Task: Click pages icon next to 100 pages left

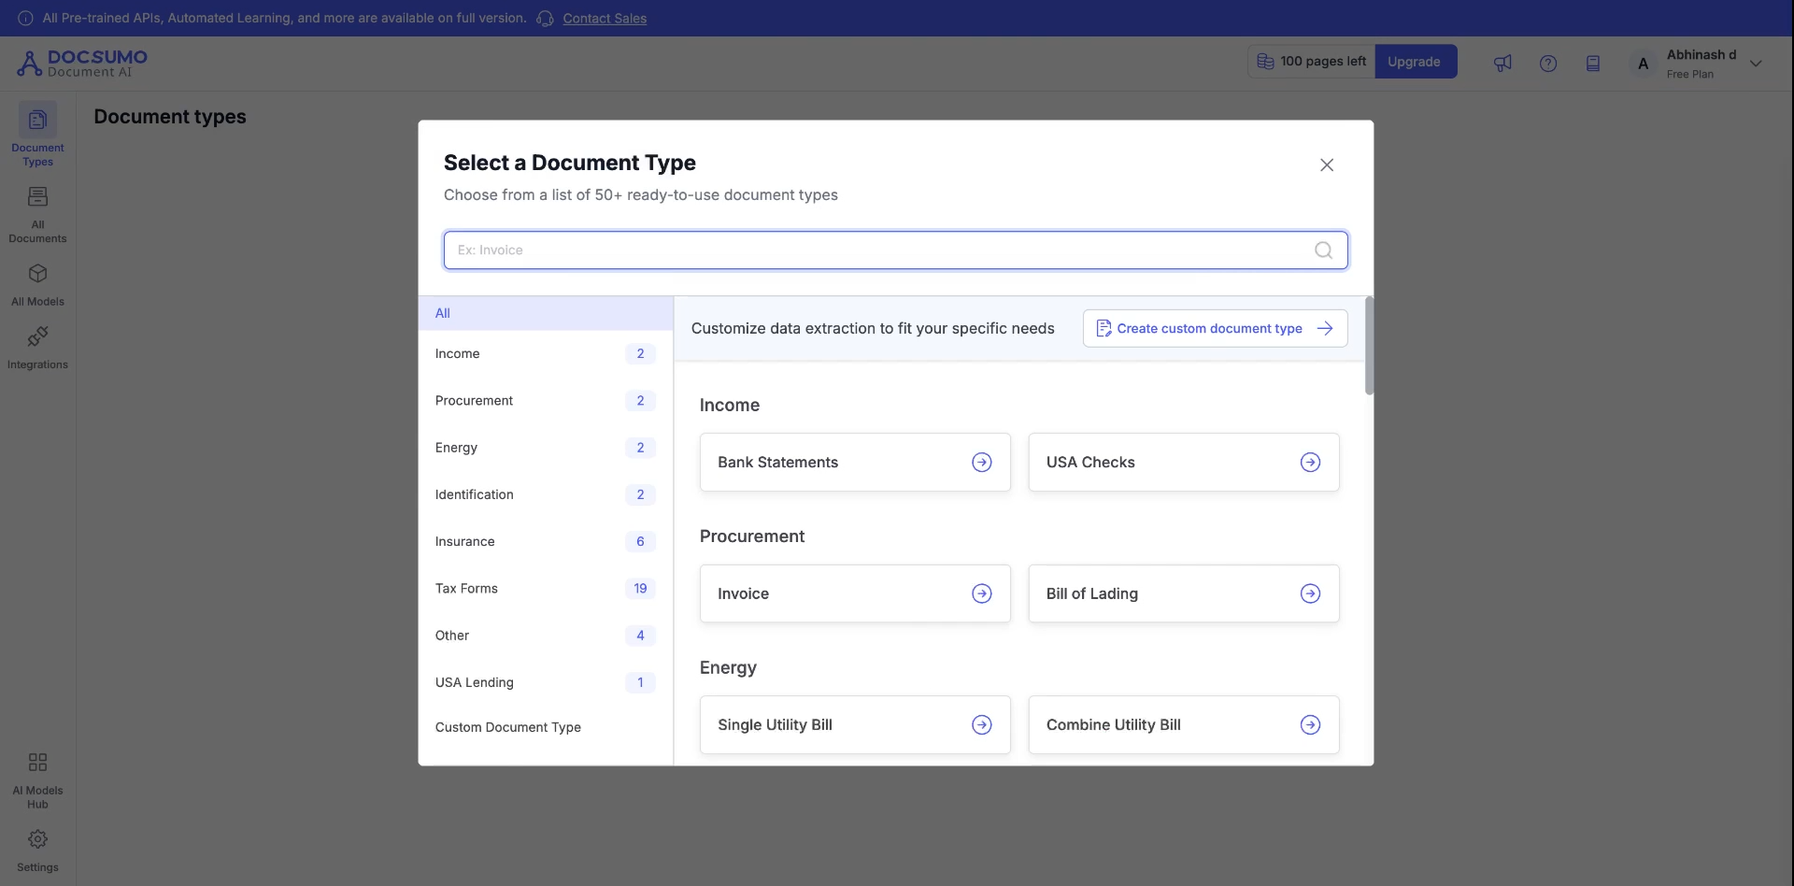Action: [1265, 62]
